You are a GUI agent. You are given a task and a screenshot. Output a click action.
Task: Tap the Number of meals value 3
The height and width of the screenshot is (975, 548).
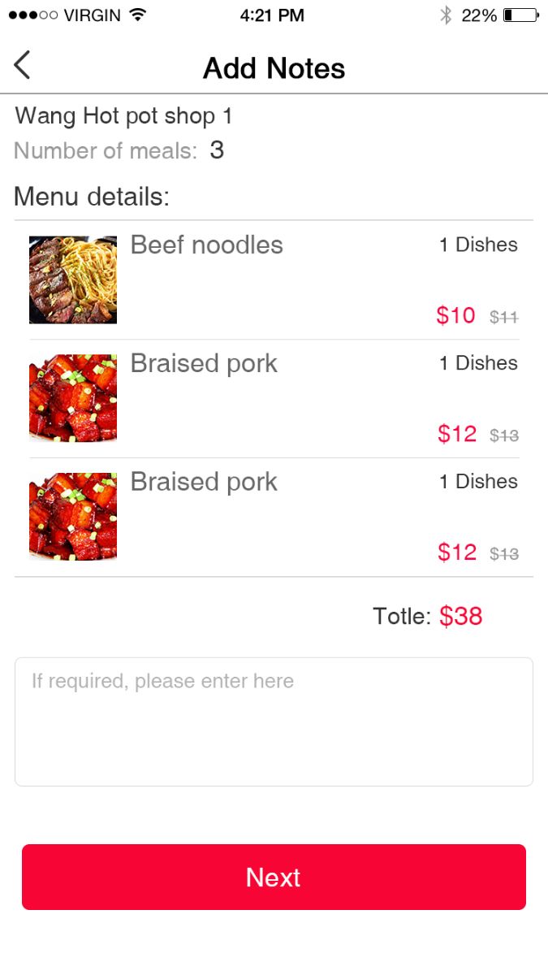click(x=217, y=150)
